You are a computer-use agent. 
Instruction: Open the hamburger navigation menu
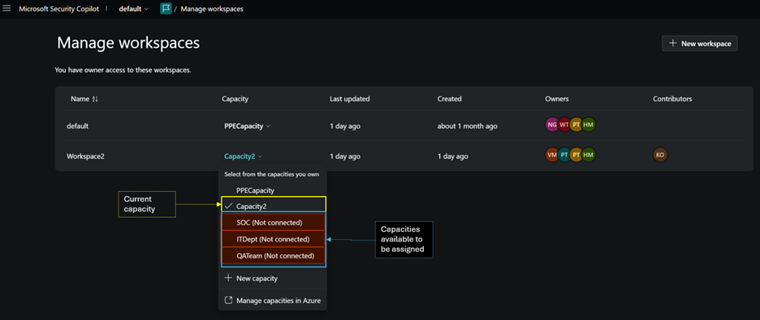(6, 9)
